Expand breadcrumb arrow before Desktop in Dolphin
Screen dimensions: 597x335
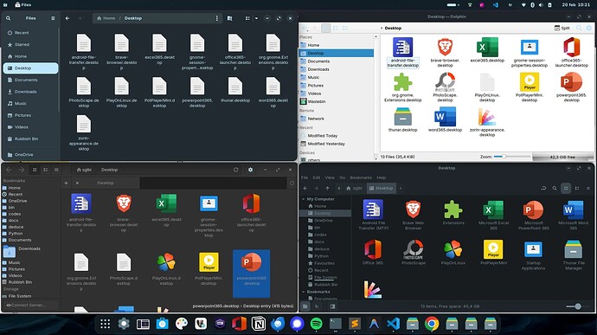(x=382, y=28)
